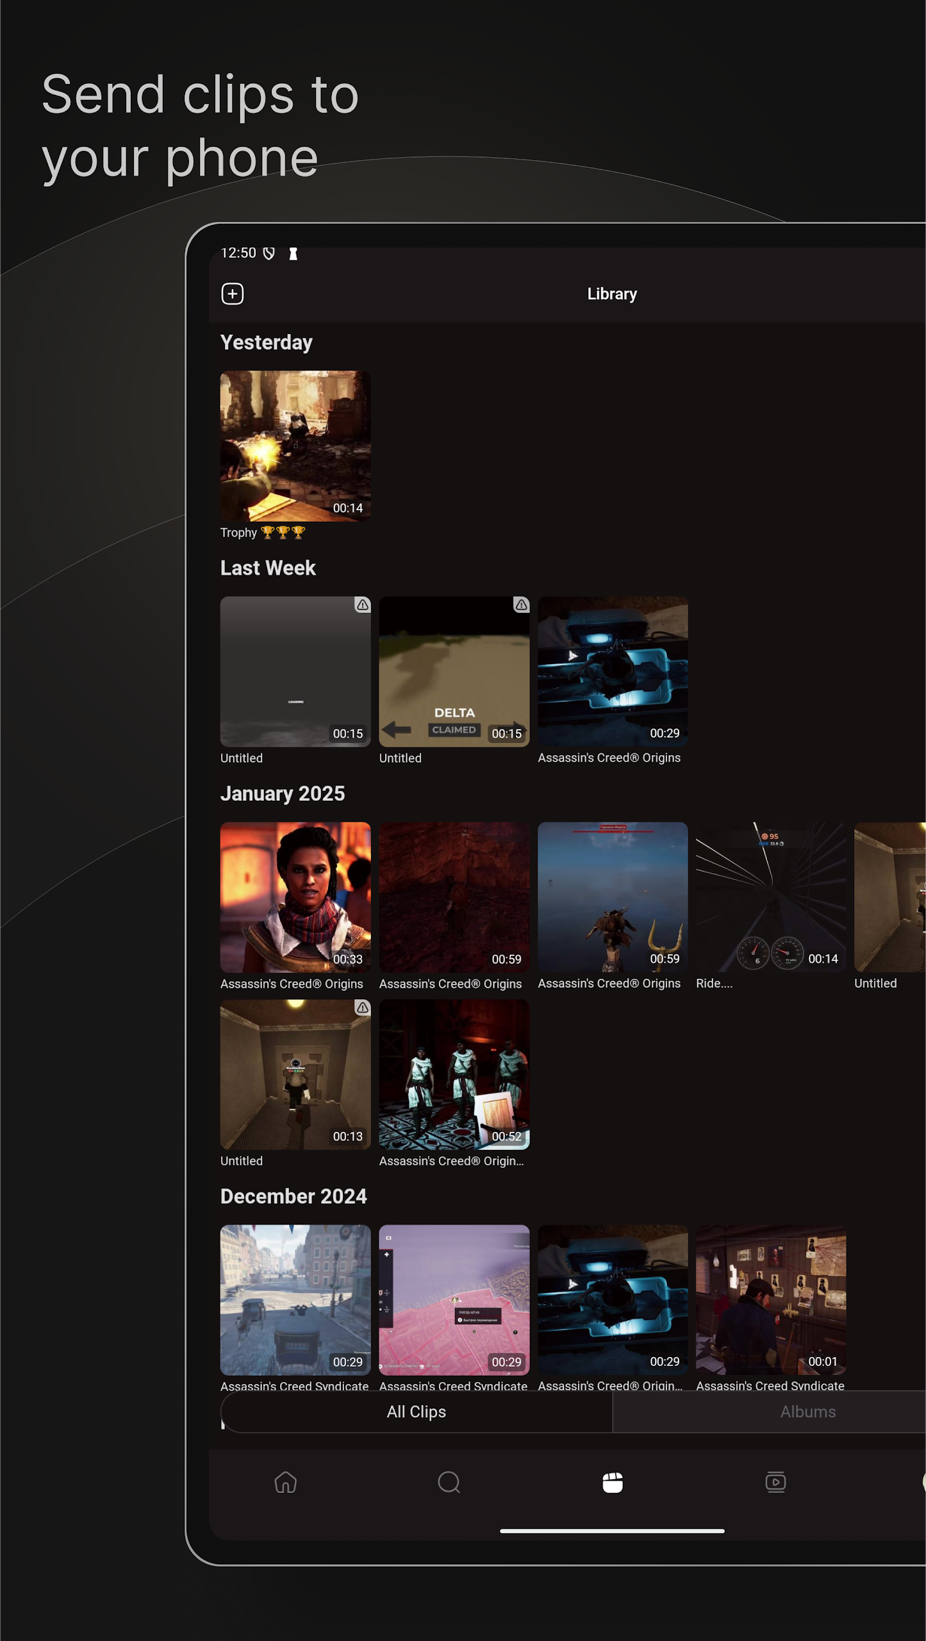Tap the shield icon in status bar

pos(269,253)
